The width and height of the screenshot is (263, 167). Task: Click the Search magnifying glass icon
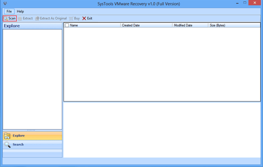[7, 145]
